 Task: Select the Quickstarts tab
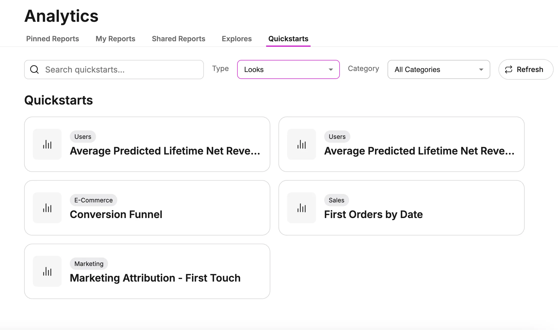pos(288,39)
